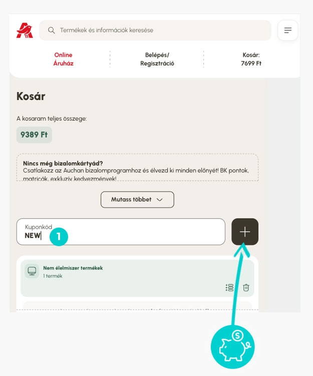Screen dimensions: 313x376
Task: Apply coupon with the plus button
Action: (x=245, y=232)
